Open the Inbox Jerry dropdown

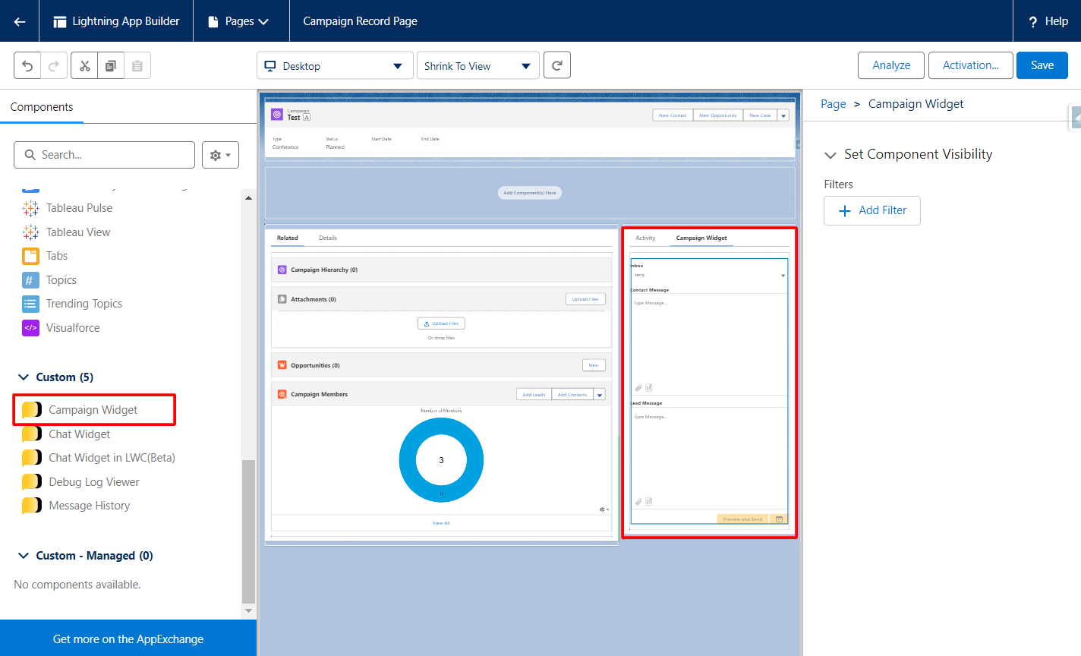tap(709, 275)
